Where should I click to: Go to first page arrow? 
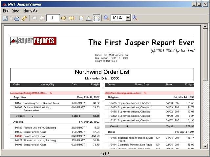pos(34,18)
